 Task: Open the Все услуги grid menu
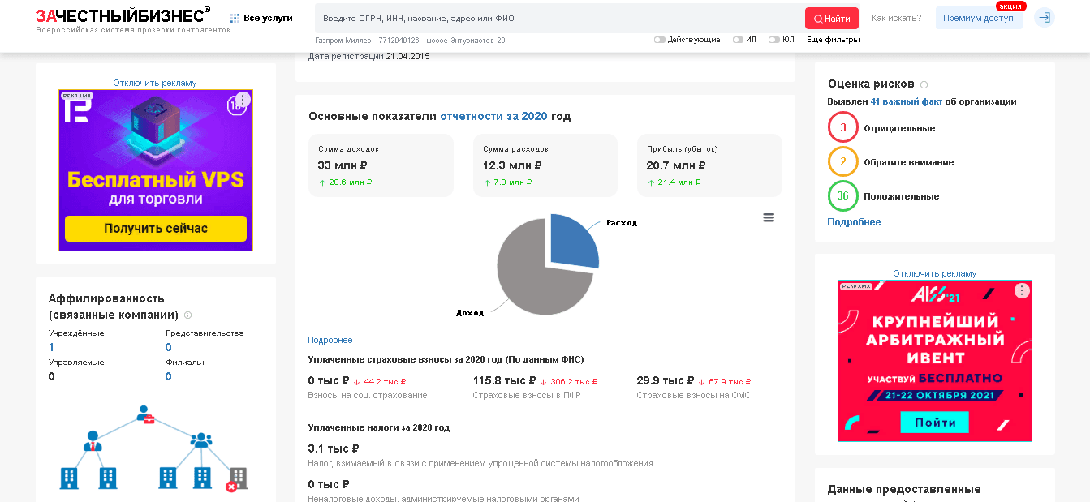(x=261, y=18)
